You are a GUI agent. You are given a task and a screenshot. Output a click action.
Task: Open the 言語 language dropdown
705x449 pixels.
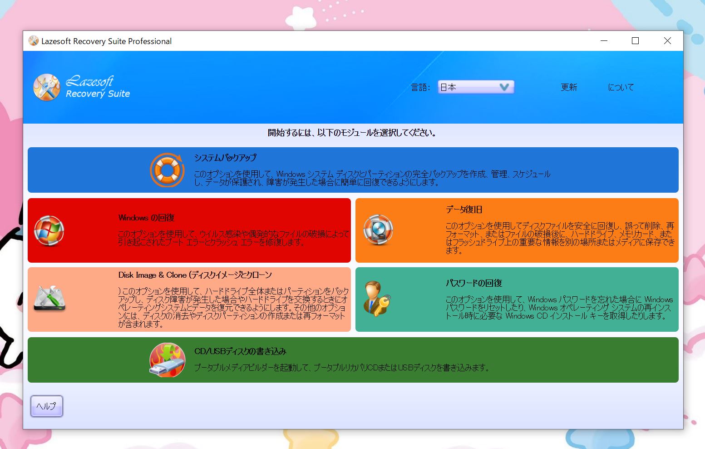(476, 87)
